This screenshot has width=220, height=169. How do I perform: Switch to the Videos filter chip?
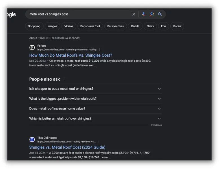(x=69, y=26)
